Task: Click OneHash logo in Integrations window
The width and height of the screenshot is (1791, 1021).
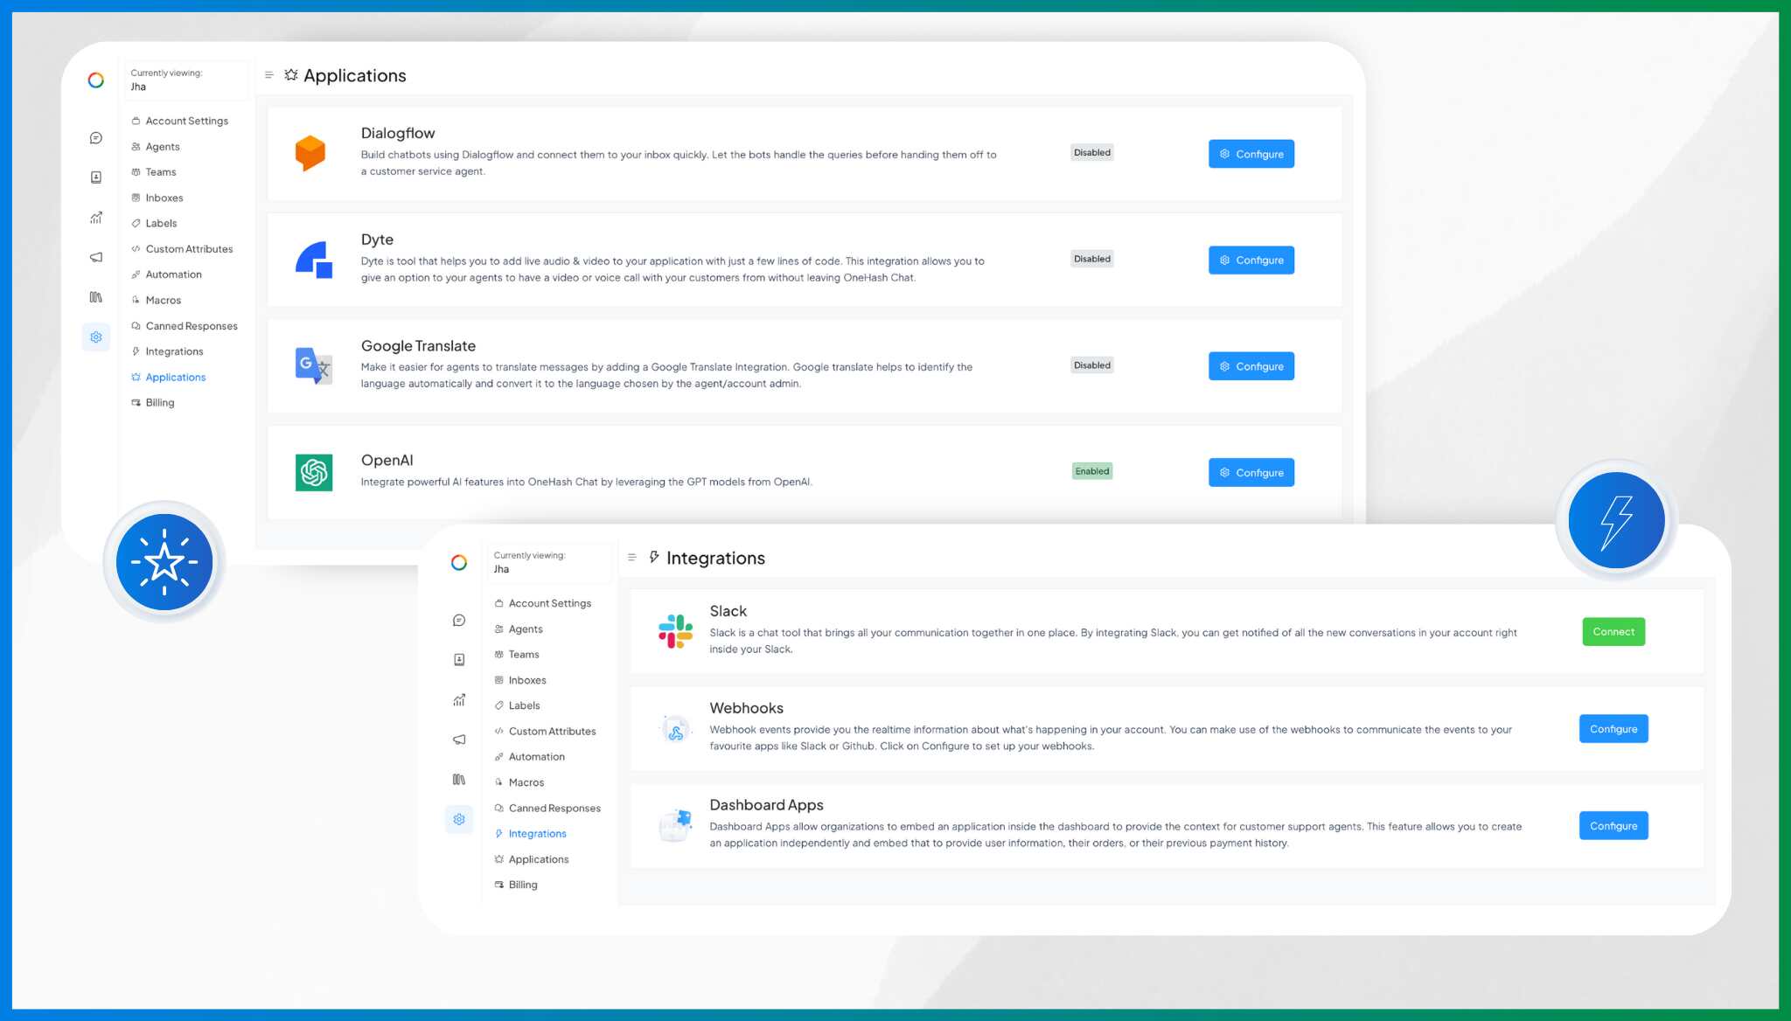Action: 459,563
